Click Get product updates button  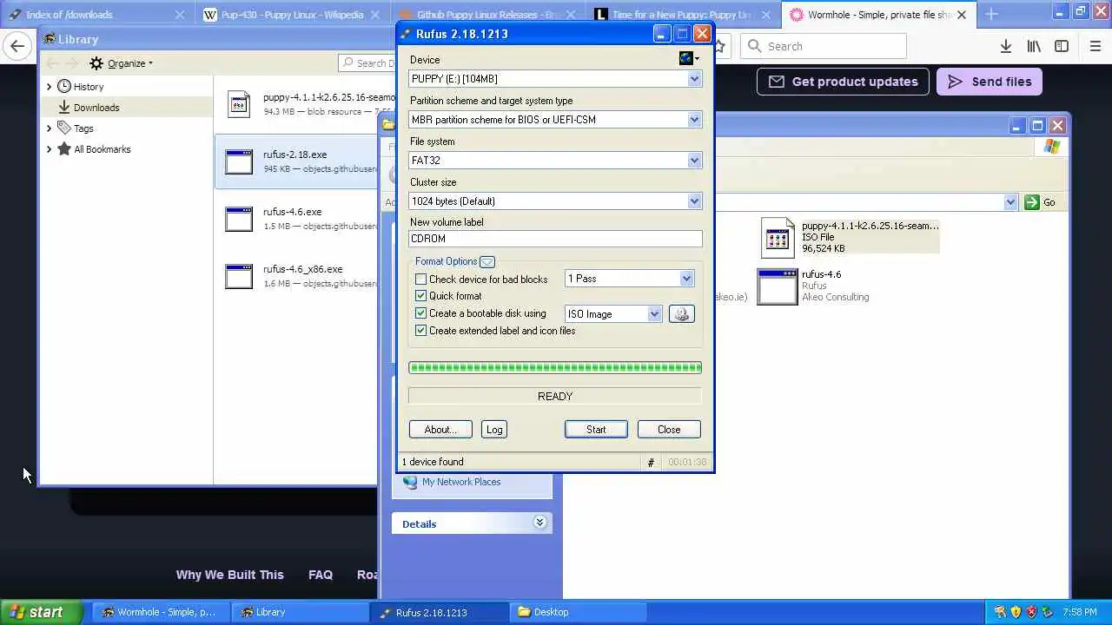[843, 82]
